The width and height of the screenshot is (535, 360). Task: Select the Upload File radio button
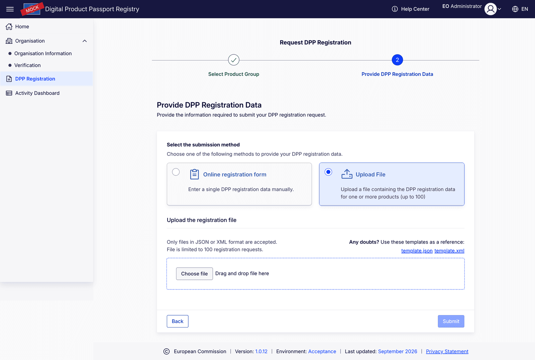click(x=328, y=172)
